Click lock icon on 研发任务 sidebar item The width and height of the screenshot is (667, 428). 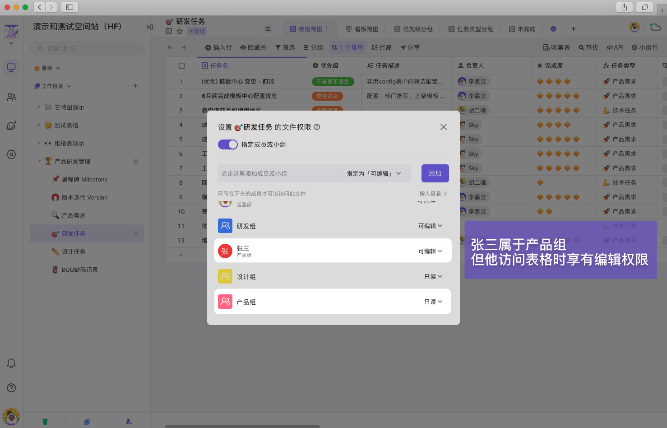(136, 233)
